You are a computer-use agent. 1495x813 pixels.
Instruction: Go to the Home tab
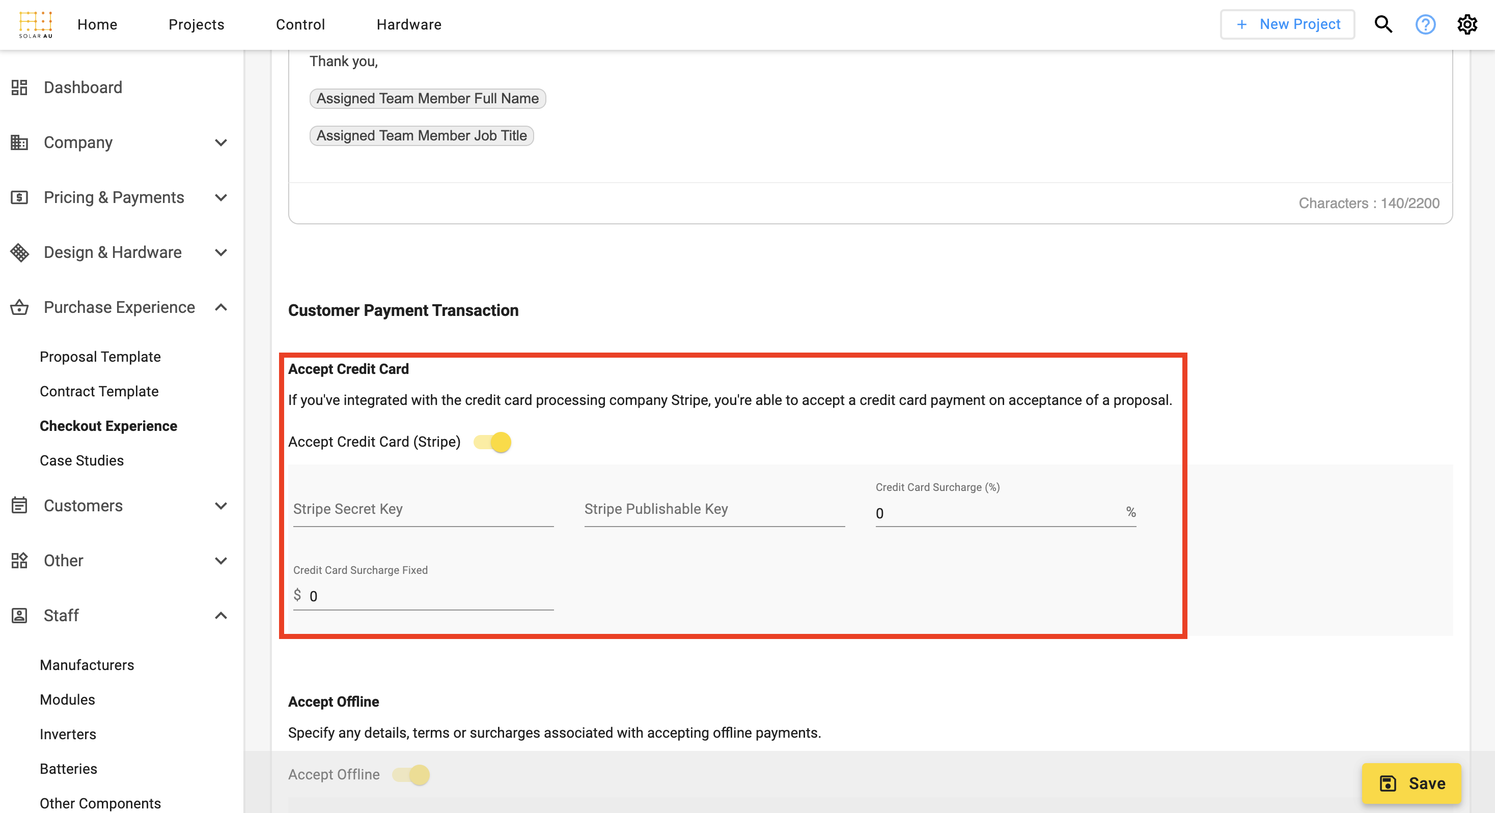click(97, 24)
